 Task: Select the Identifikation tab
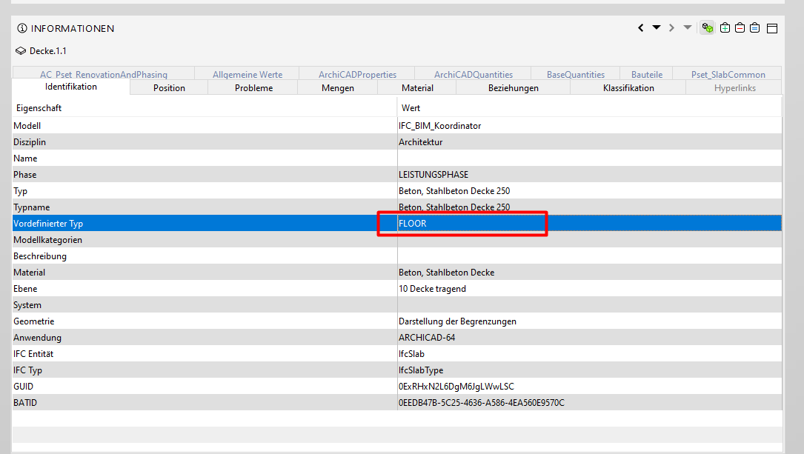coord(70,87)
